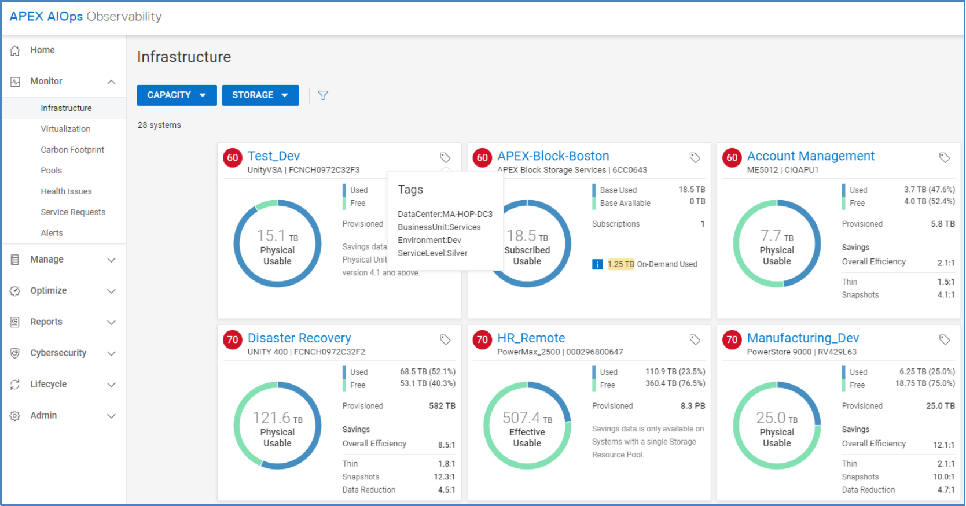Image resolution: width=966 pixels, height=506 pixels.
Task: Click the 507.4 TB effective usable donut
Action: tap(527, 426)
